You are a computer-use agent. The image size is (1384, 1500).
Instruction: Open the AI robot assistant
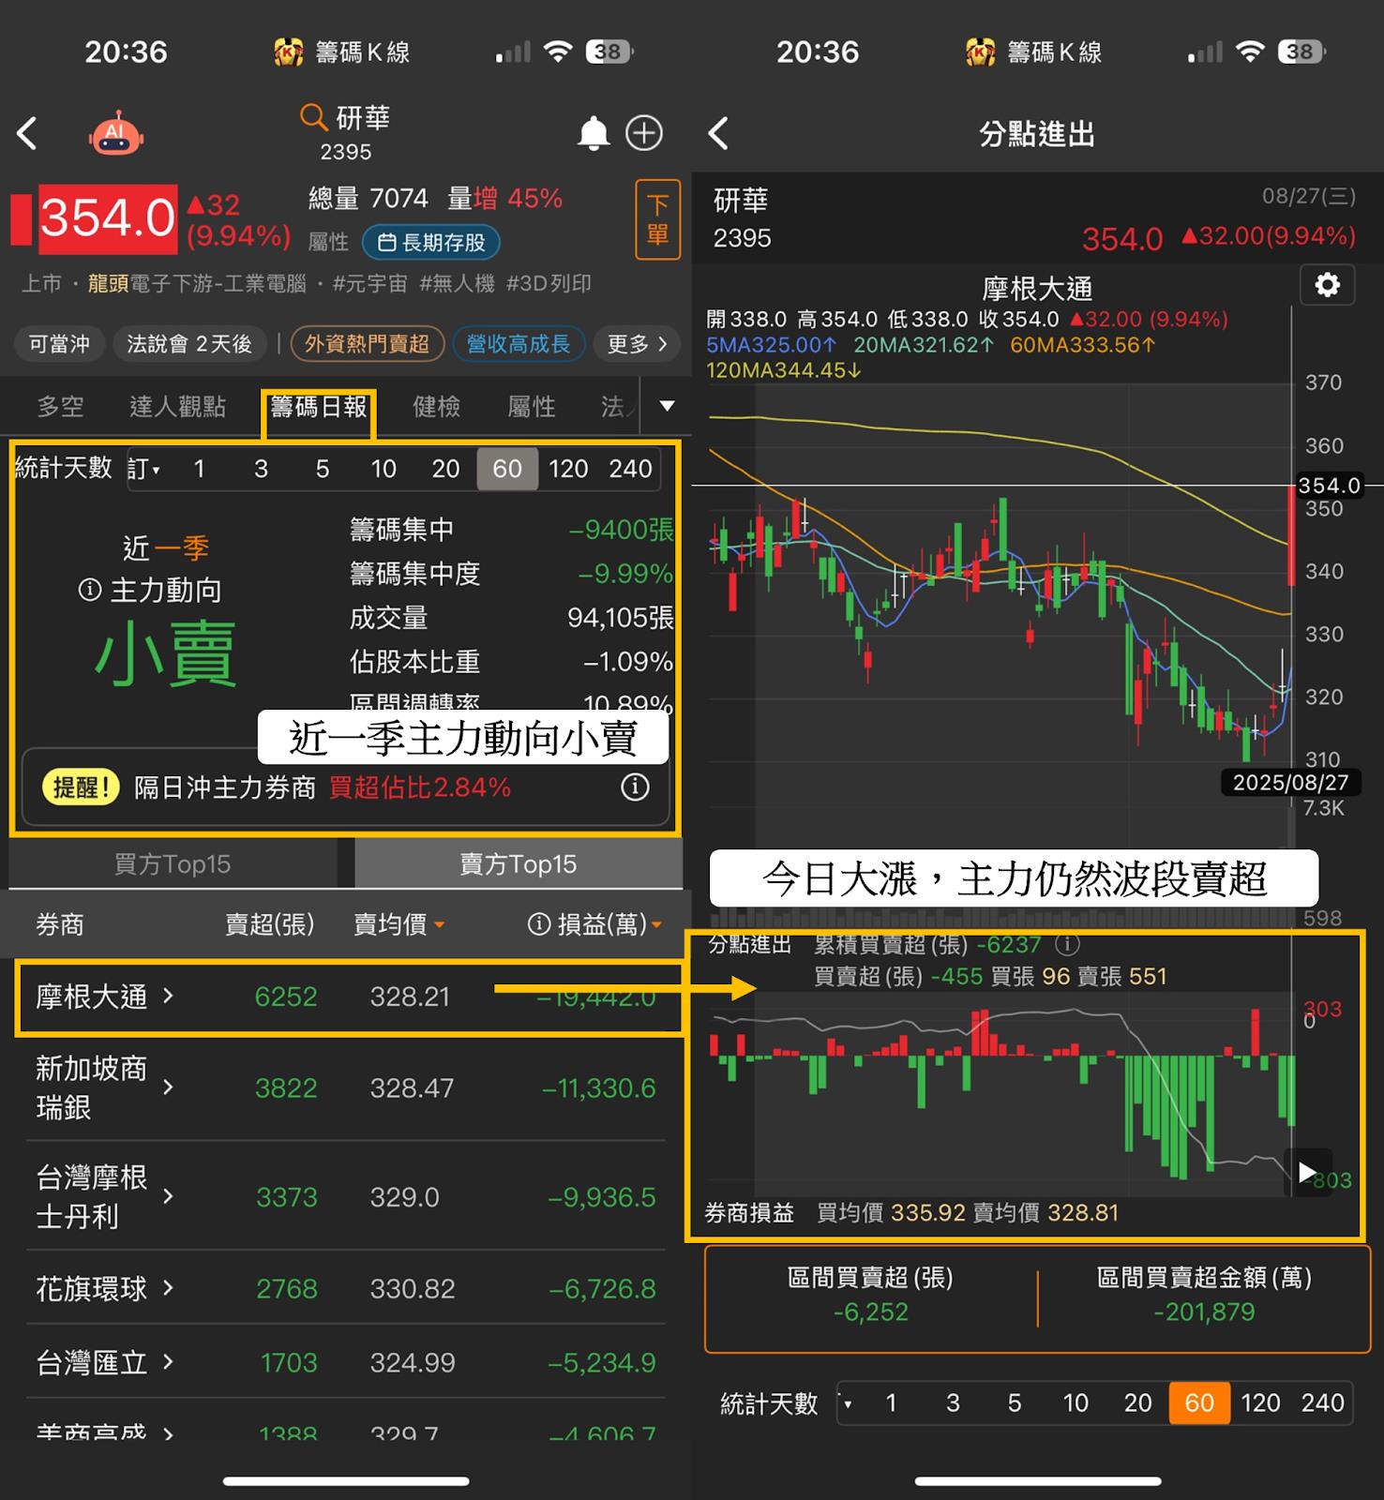coord(115,134)
